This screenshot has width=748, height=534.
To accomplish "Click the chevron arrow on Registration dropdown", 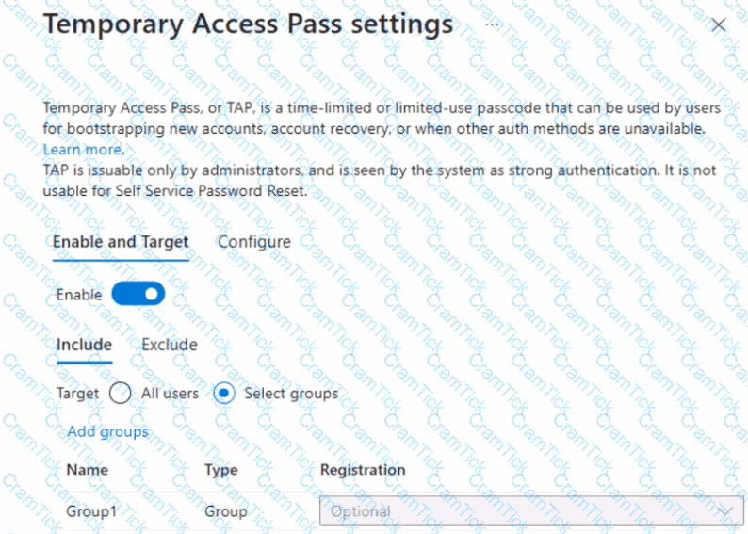I will click(725, 511).
